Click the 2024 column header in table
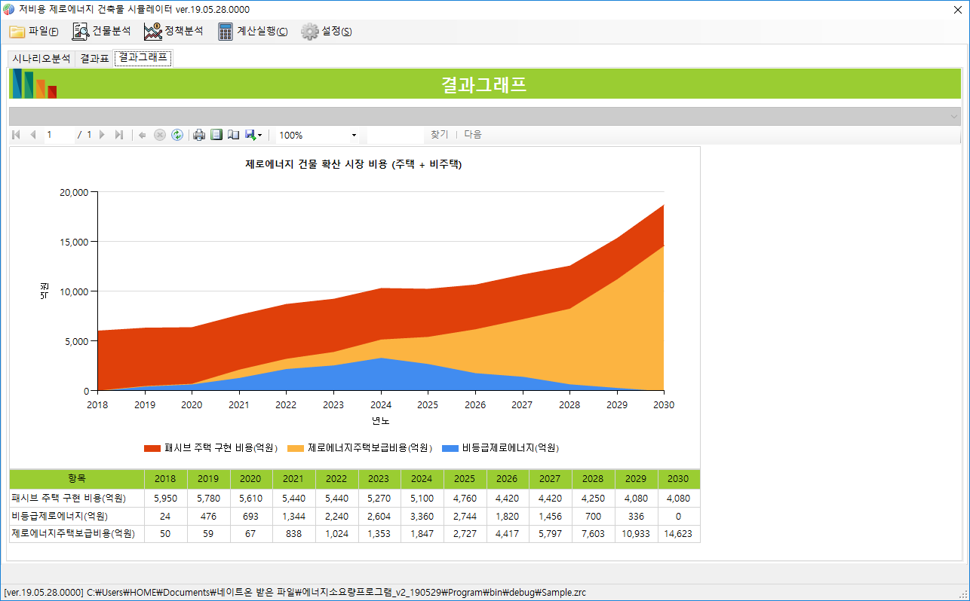The height and width of the screenshot is (601, 970). click(422, 479)
